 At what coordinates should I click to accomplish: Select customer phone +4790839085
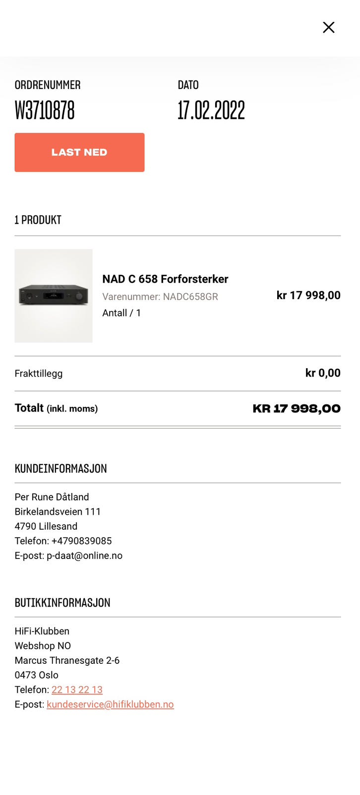click(x=81, y=541)
